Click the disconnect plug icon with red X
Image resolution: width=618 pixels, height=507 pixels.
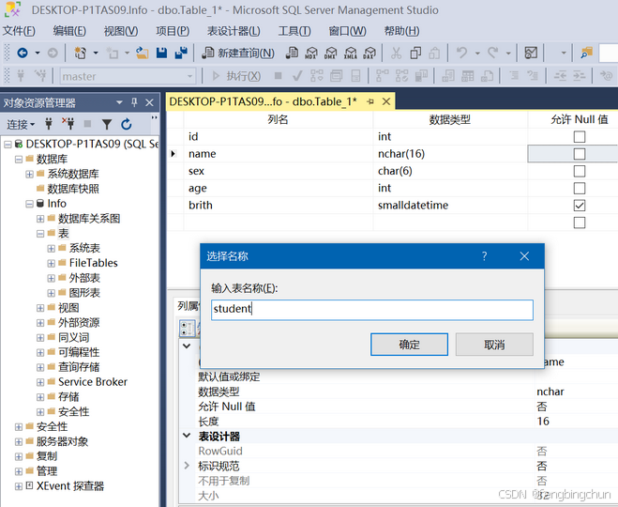[x=68, y=124]
